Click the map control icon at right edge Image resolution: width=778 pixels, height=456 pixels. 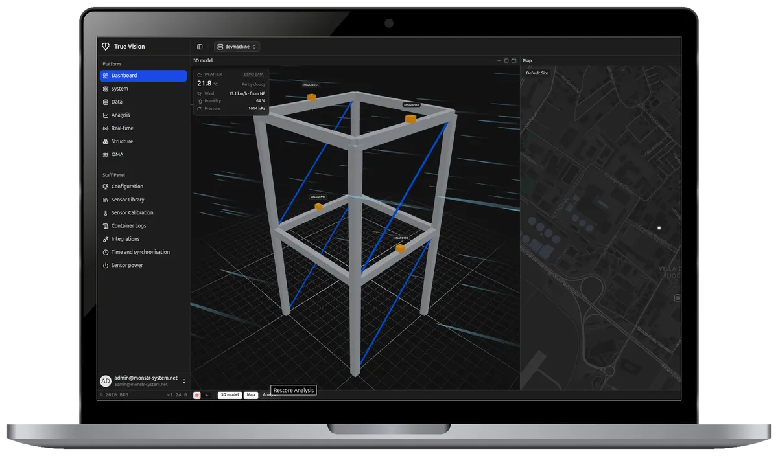click(678, 298)
